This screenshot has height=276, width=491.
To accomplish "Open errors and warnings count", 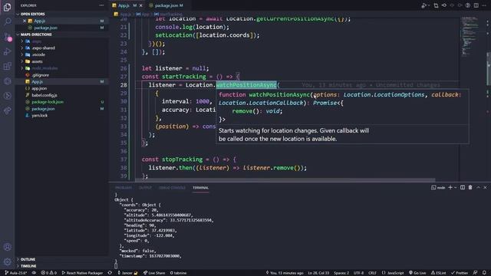I will [49, 273].
